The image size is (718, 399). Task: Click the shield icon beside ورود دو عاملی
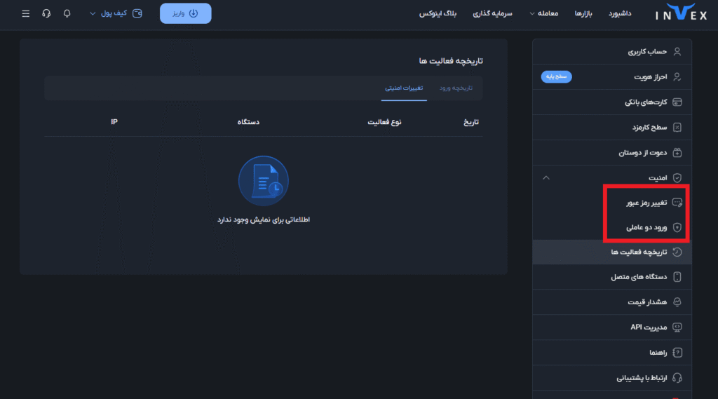(x=677, y=227)
